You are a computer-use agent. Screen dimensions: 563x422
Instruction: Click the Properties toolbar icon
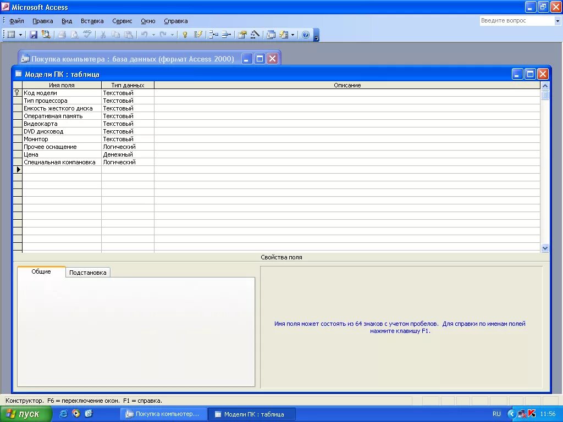(242, 35)
